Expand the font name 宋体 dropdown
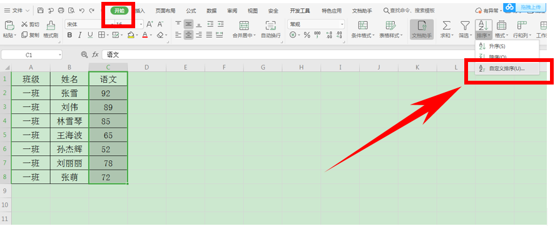The height and width of the screenshot is (226, 555). point(113,24)
